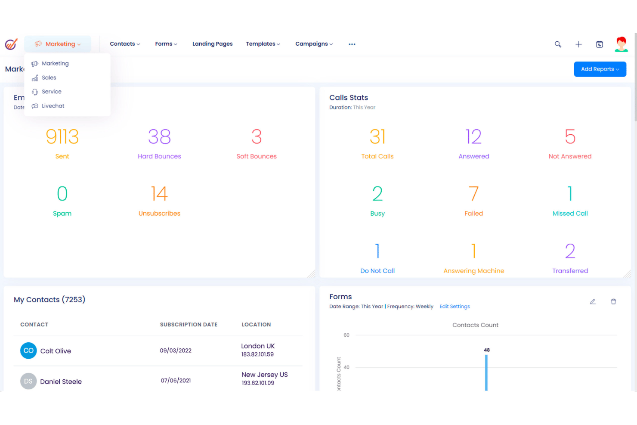Open Daniel Steele contact name
The height and width of the screenshot is (425, 637).
pos(61,382)
